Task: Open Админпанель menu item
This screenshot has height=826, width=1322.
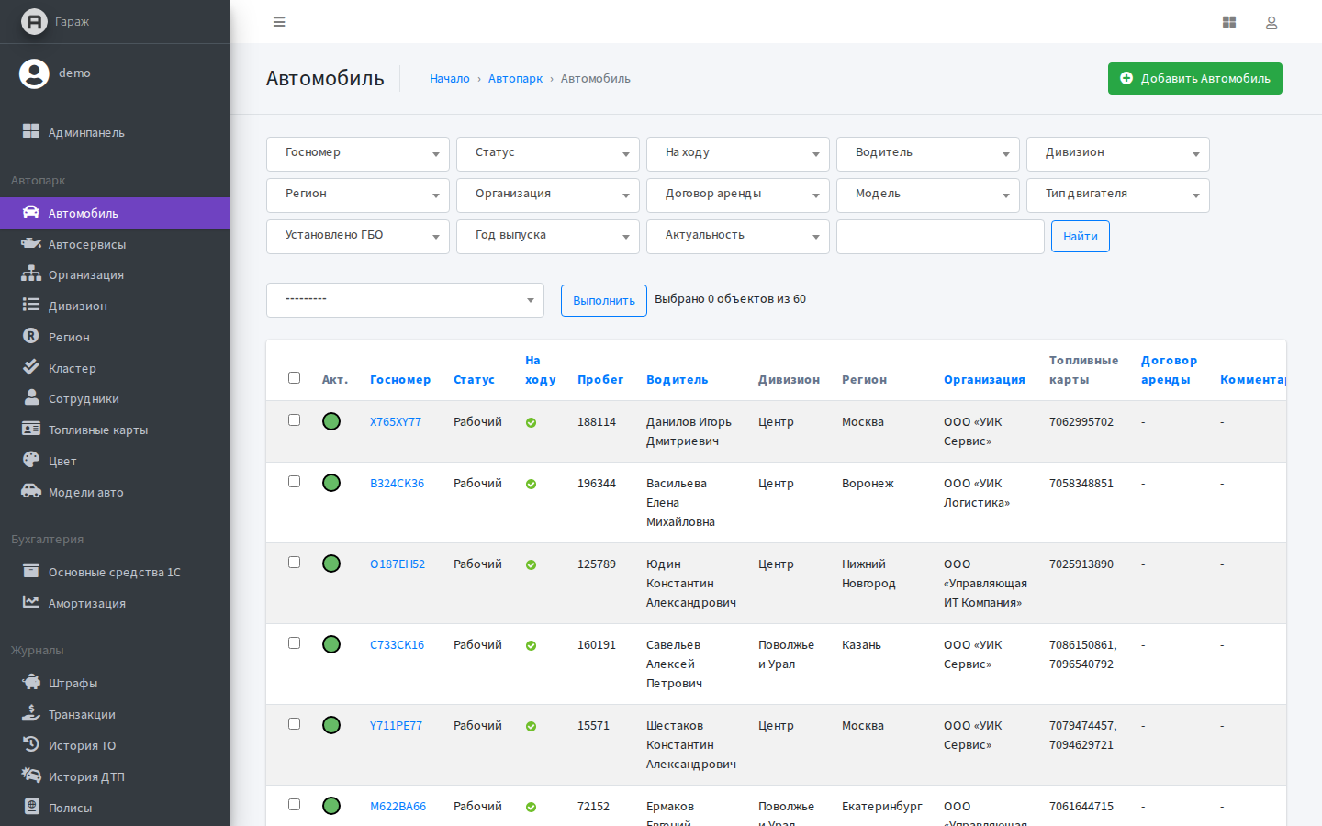Action: click(115, 132)
